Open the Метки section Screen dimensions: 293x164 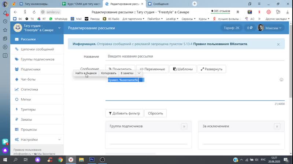(x=37, y=99)
